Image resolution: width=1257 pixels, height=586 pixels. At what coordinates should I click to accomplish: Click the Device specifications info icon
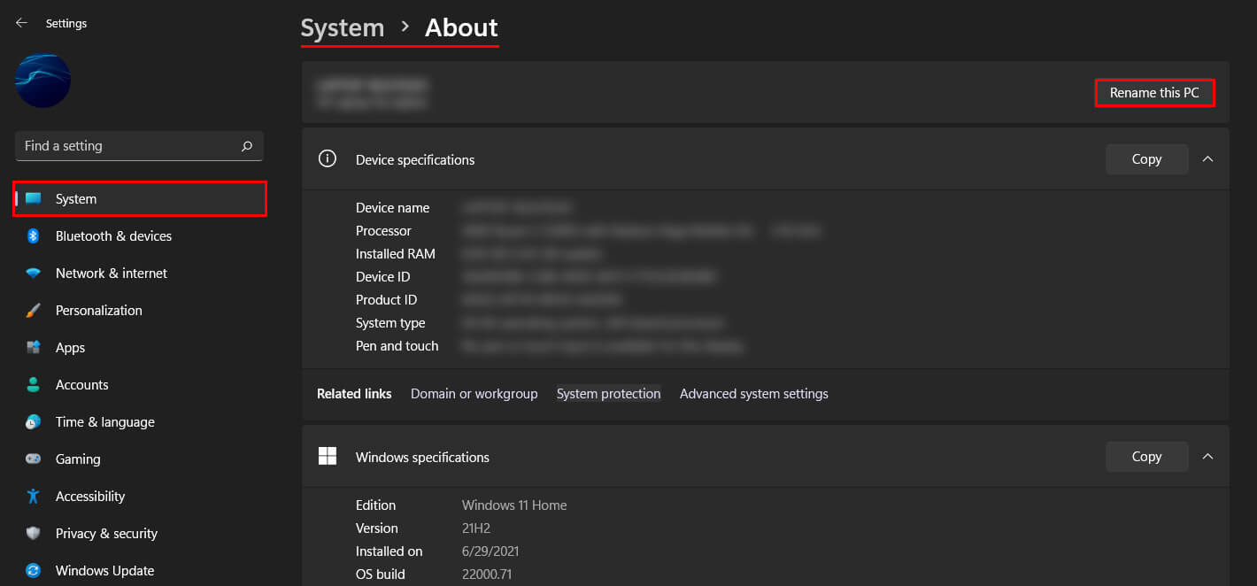[328, 159]
